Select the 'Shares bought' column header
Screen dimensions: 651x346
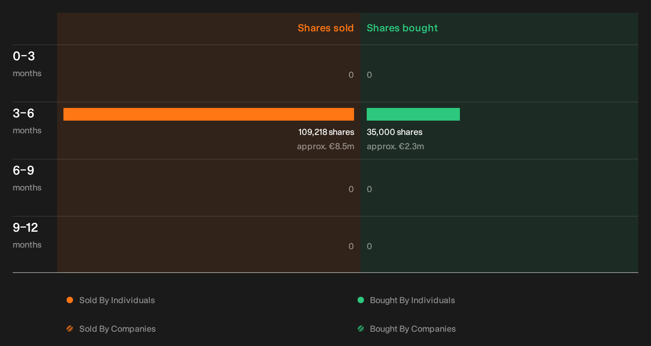(402, 28)
